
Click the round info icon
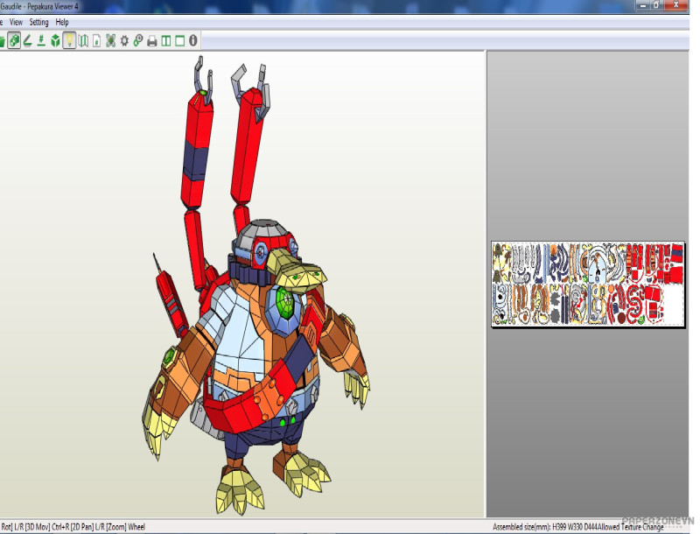(x=193, y=40)
